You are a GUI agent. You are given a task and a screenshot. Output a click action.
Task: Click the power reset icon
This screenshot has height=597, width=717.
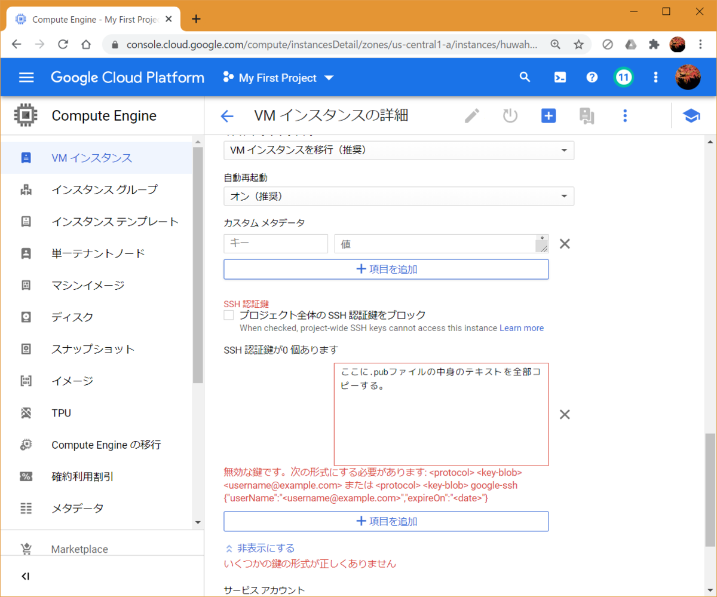pyautogui.click(x=510, y=116)
